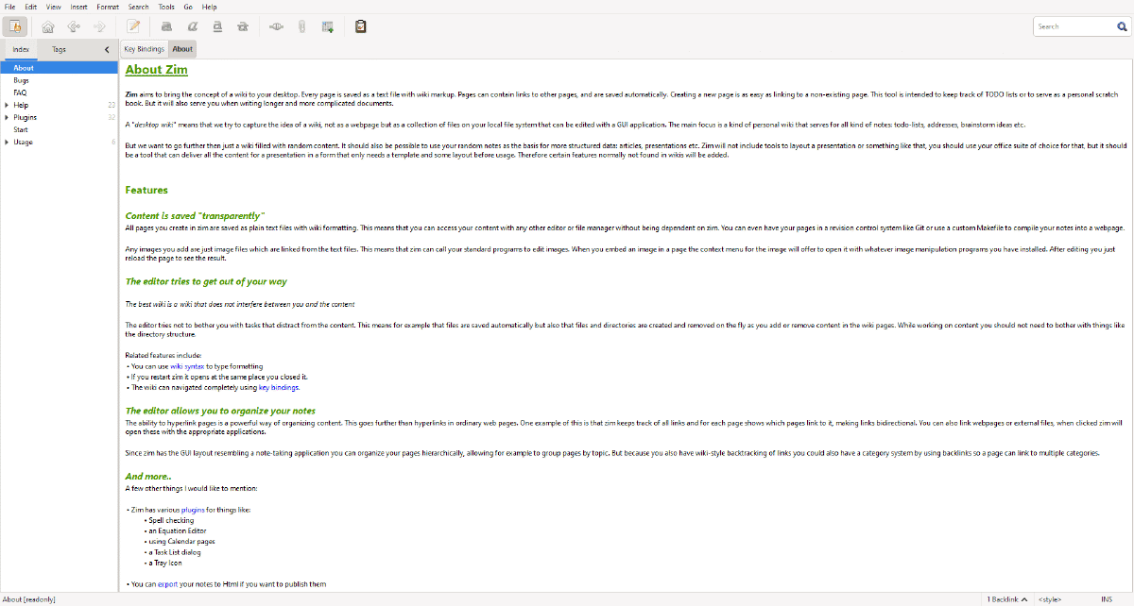Switch to the Key Bindings tab

[x=144, y=48]
